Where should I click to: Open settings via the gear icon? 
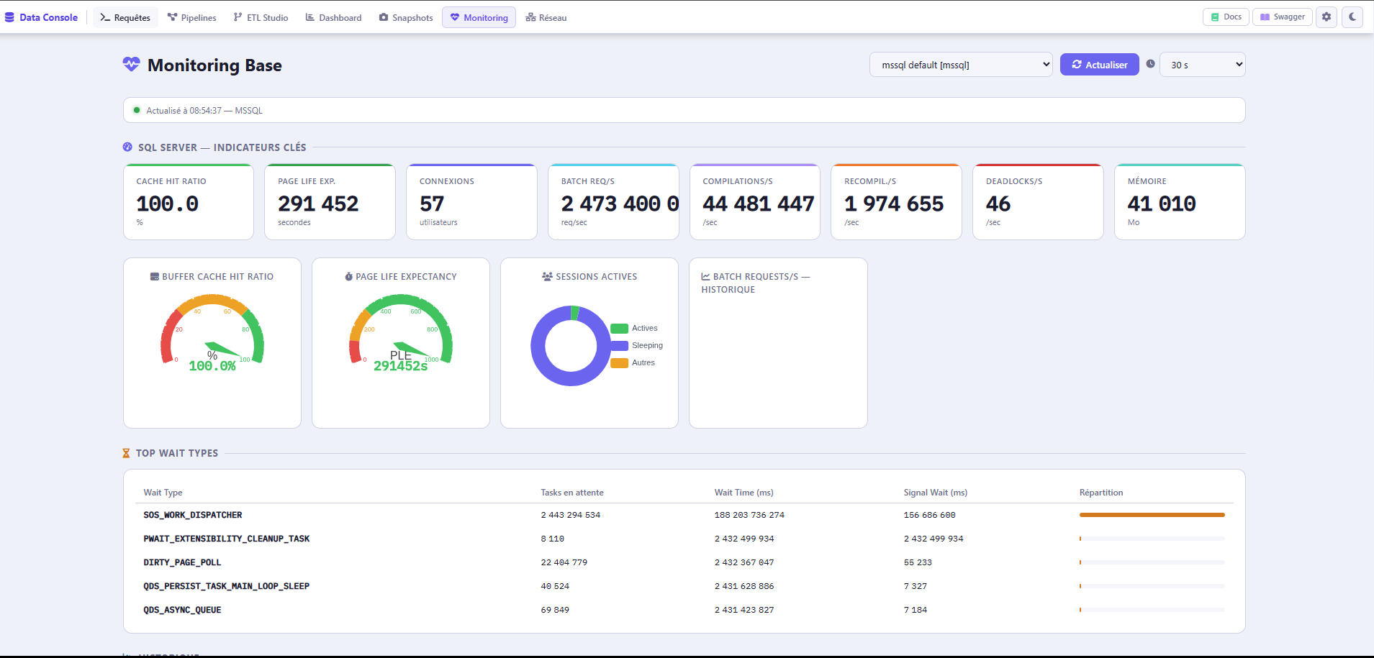(1326, 17)
